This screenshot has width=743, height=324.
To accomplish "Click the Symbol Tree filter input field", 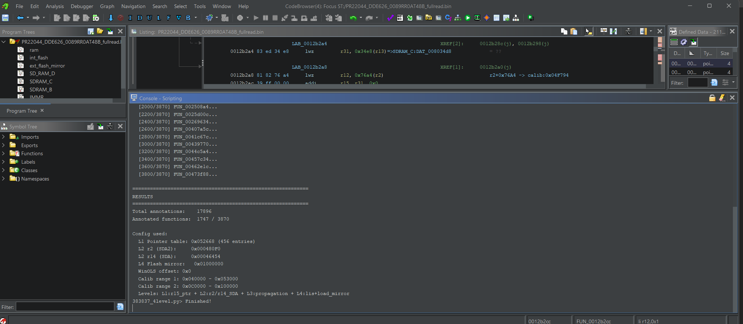I will 65,307.
